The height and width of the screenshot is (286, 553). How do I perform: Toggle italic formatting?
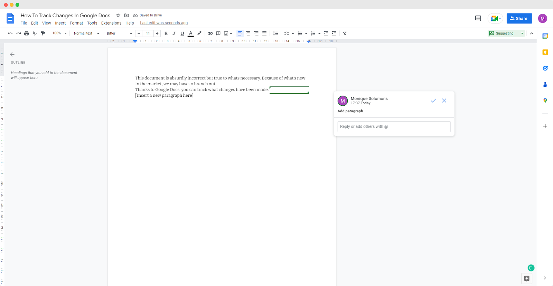(174, 34)
